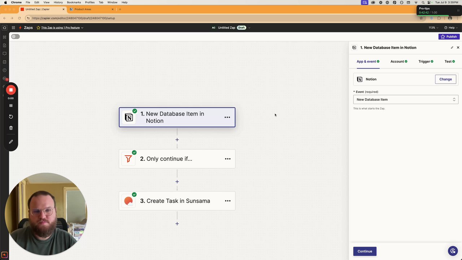Select the Only continue if filter step

click(x=177, y=159)
